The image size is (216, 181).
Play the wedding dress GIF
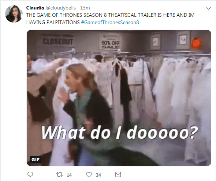(119, 98)
